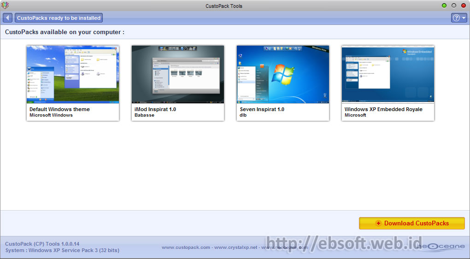Choose the Seven Inspirat 1.0 preview image
The height and width of the screenshot is (259, 470).
click(x=282, y=74)
